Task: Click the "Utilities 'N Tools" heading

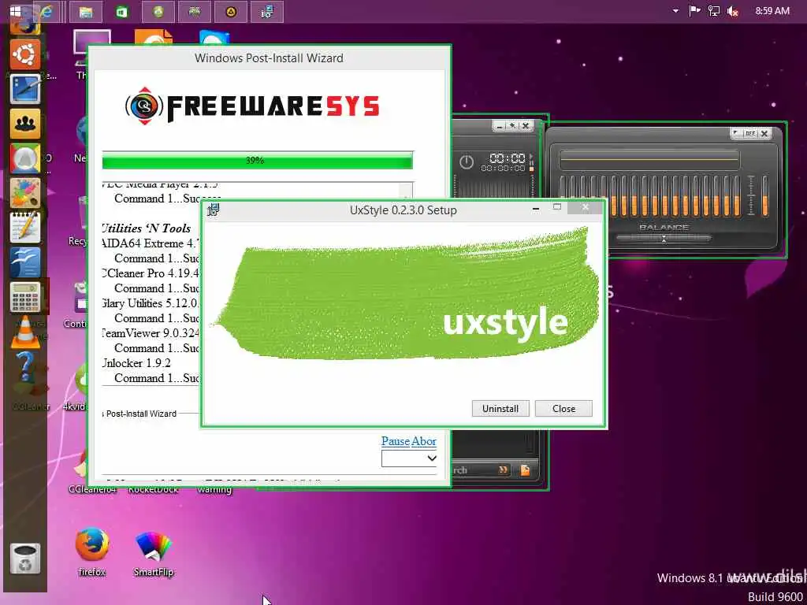Action: click(x=147, y=228)
